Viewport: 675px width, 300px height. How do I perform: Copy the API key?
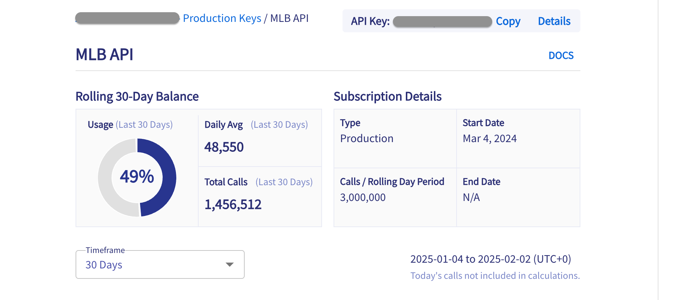point(508,21)
